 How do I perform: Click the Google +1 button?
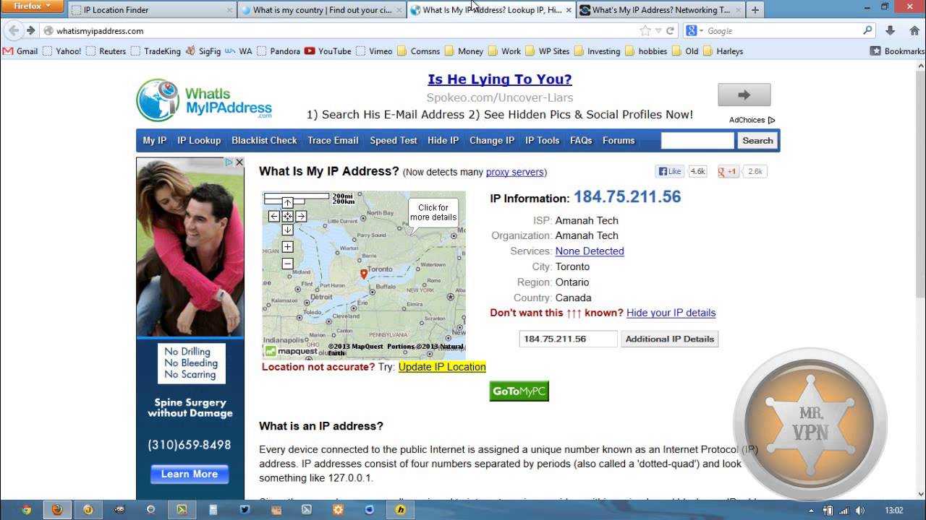click(x=728, y=171)
